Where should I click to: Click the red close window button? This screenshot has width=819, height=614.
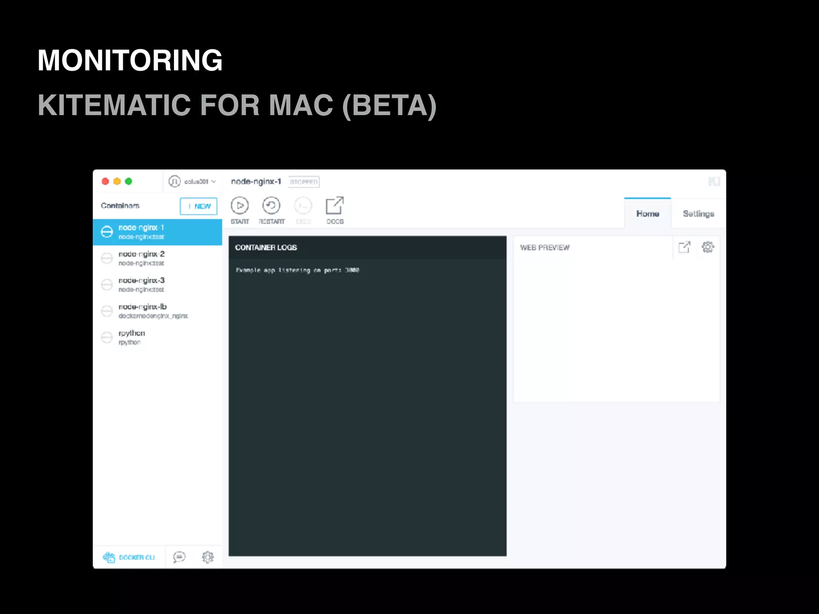pos(106,181)
